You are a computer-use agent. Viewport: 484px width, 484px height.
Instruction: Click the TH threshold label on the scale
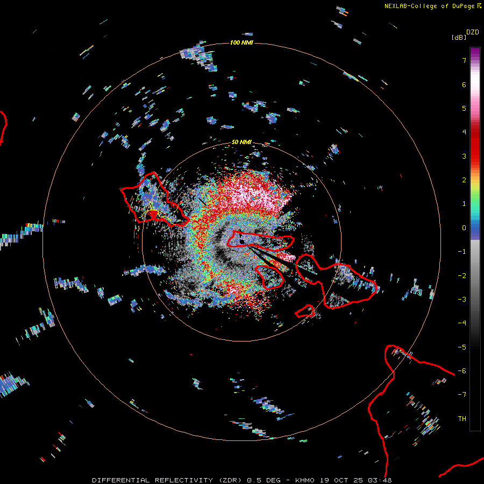[x=462, y=419]
